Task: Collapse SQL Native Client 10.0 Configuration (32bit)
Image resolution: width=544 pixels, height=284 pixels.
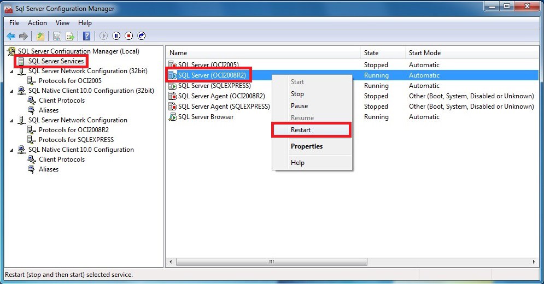Action: [x=13, y=91]
